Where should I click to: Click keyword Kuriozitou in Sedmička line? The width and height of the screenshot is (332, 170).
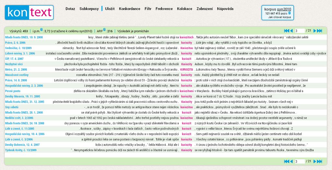point(186,48)
